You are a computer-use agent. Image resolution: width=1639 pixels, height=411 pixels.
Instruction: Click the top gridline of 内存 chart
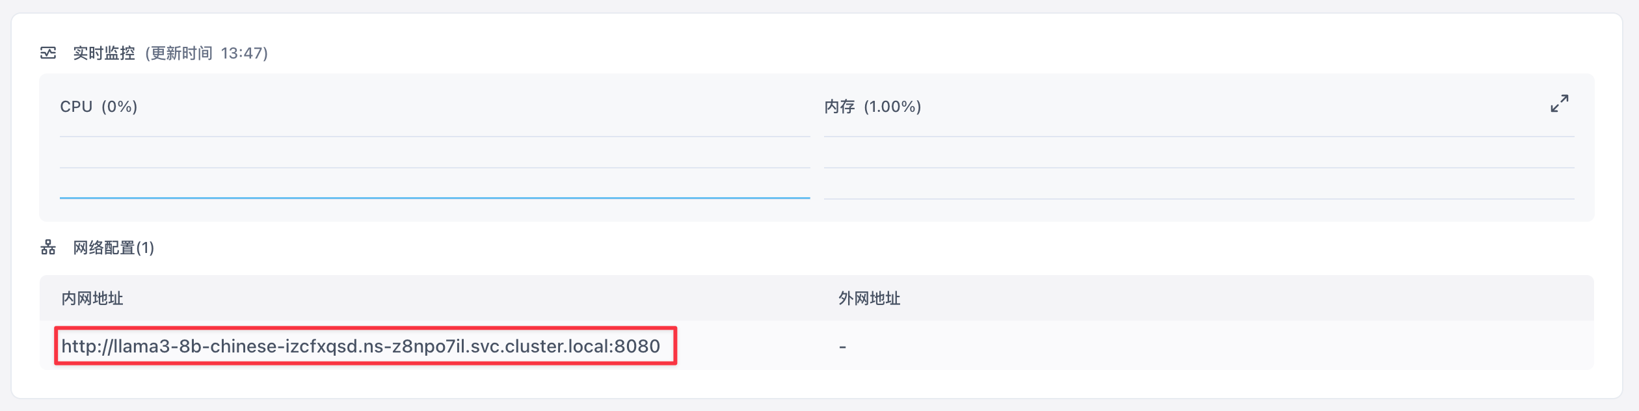pyautogui.click(x=1198, y=137)
